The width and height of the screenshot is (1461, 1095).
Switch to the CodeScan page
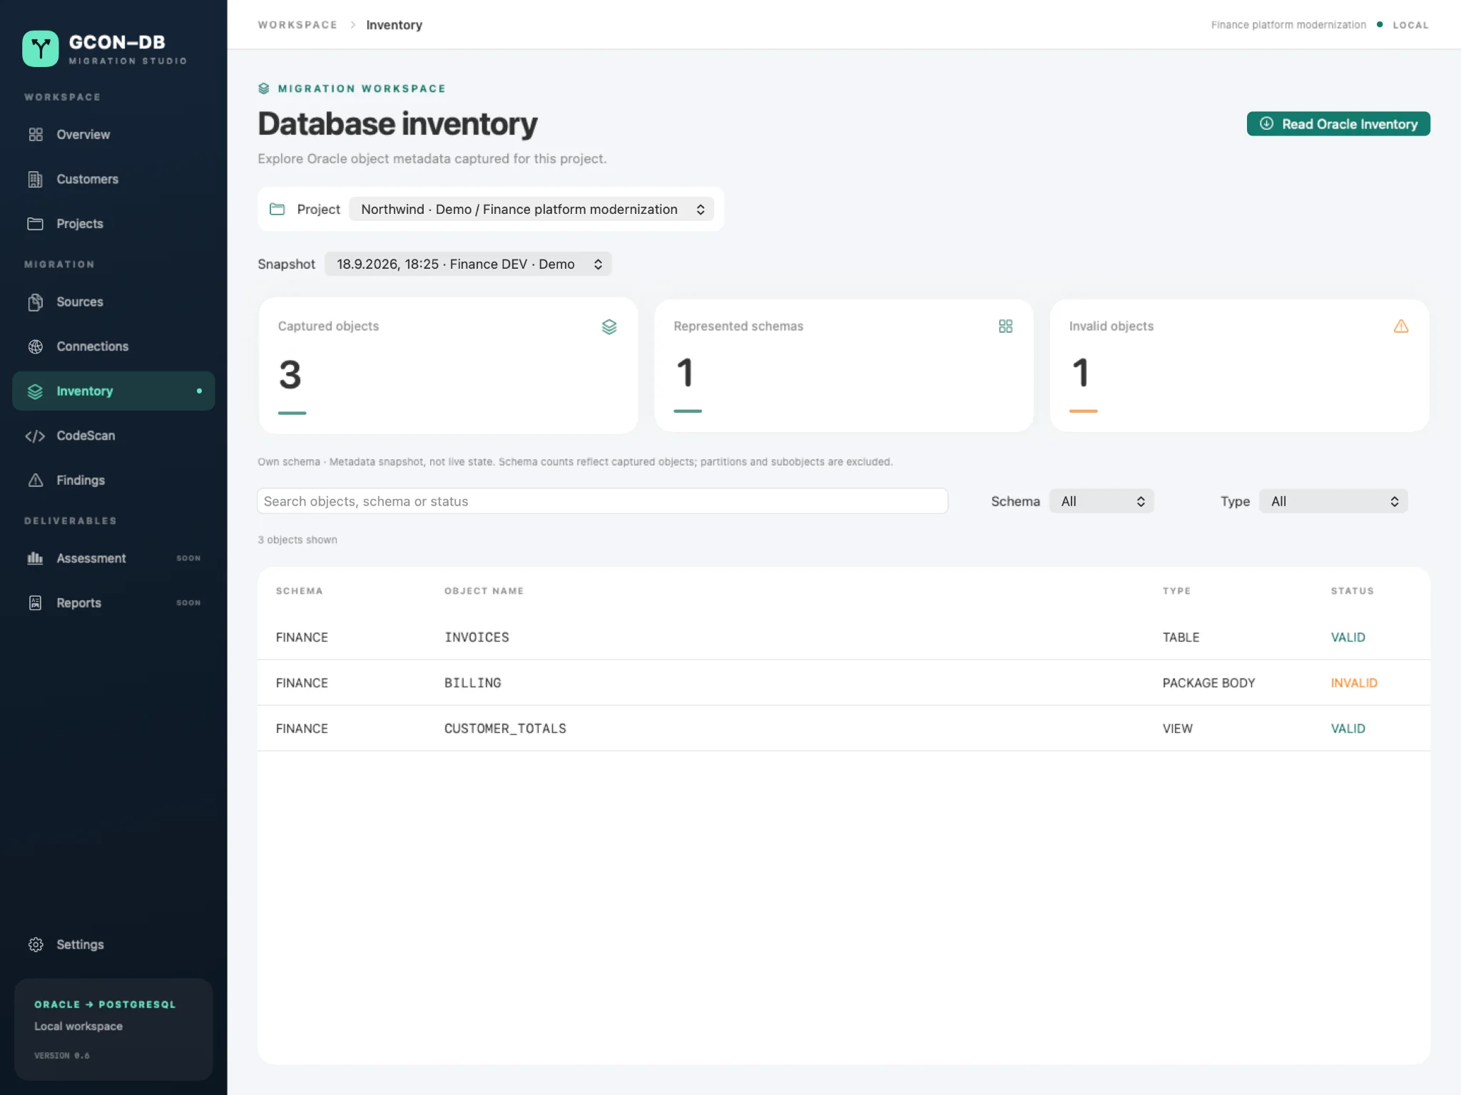pos(113,436)
